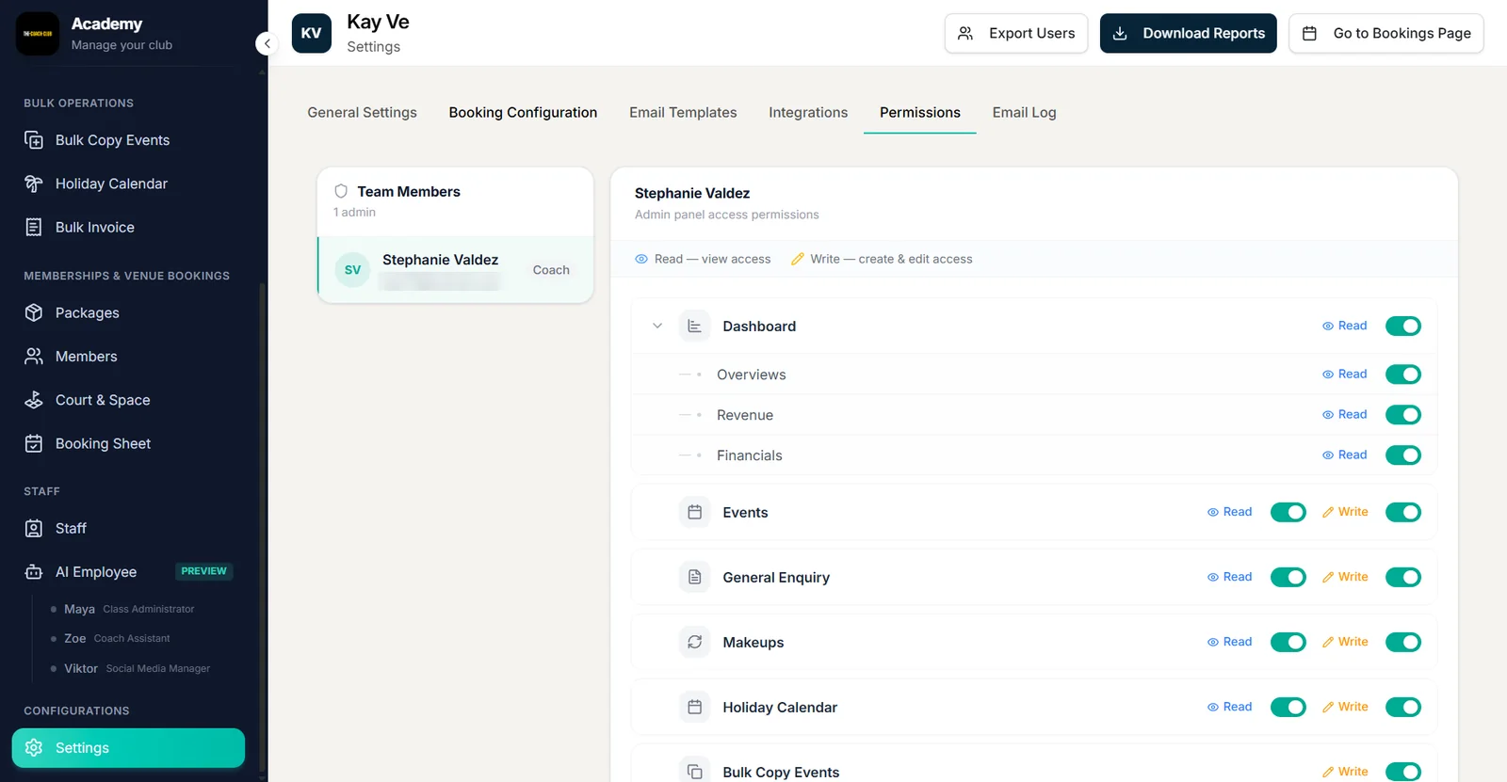Screen dimensions: 1507x782
Task: Go to Bookings Page button
Action: [1386, 33]
